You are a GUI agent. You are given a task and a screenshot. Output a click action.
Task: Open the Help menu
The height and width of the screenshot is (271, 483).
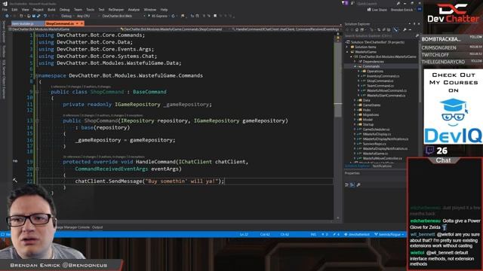click(x=165, y=10)
